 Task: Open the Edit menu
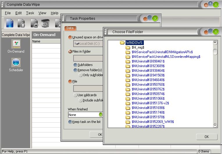tap(18, 13)
